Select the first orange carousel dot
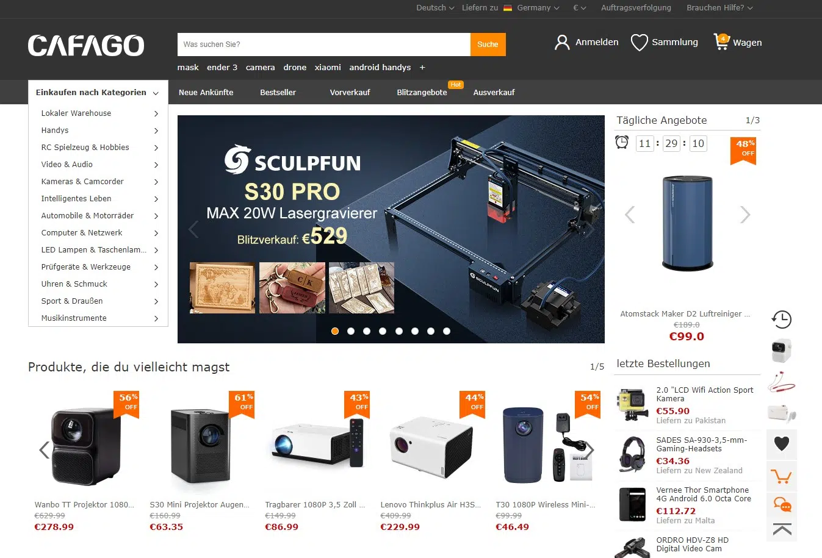The image size is (822, 558). [335, 331]
